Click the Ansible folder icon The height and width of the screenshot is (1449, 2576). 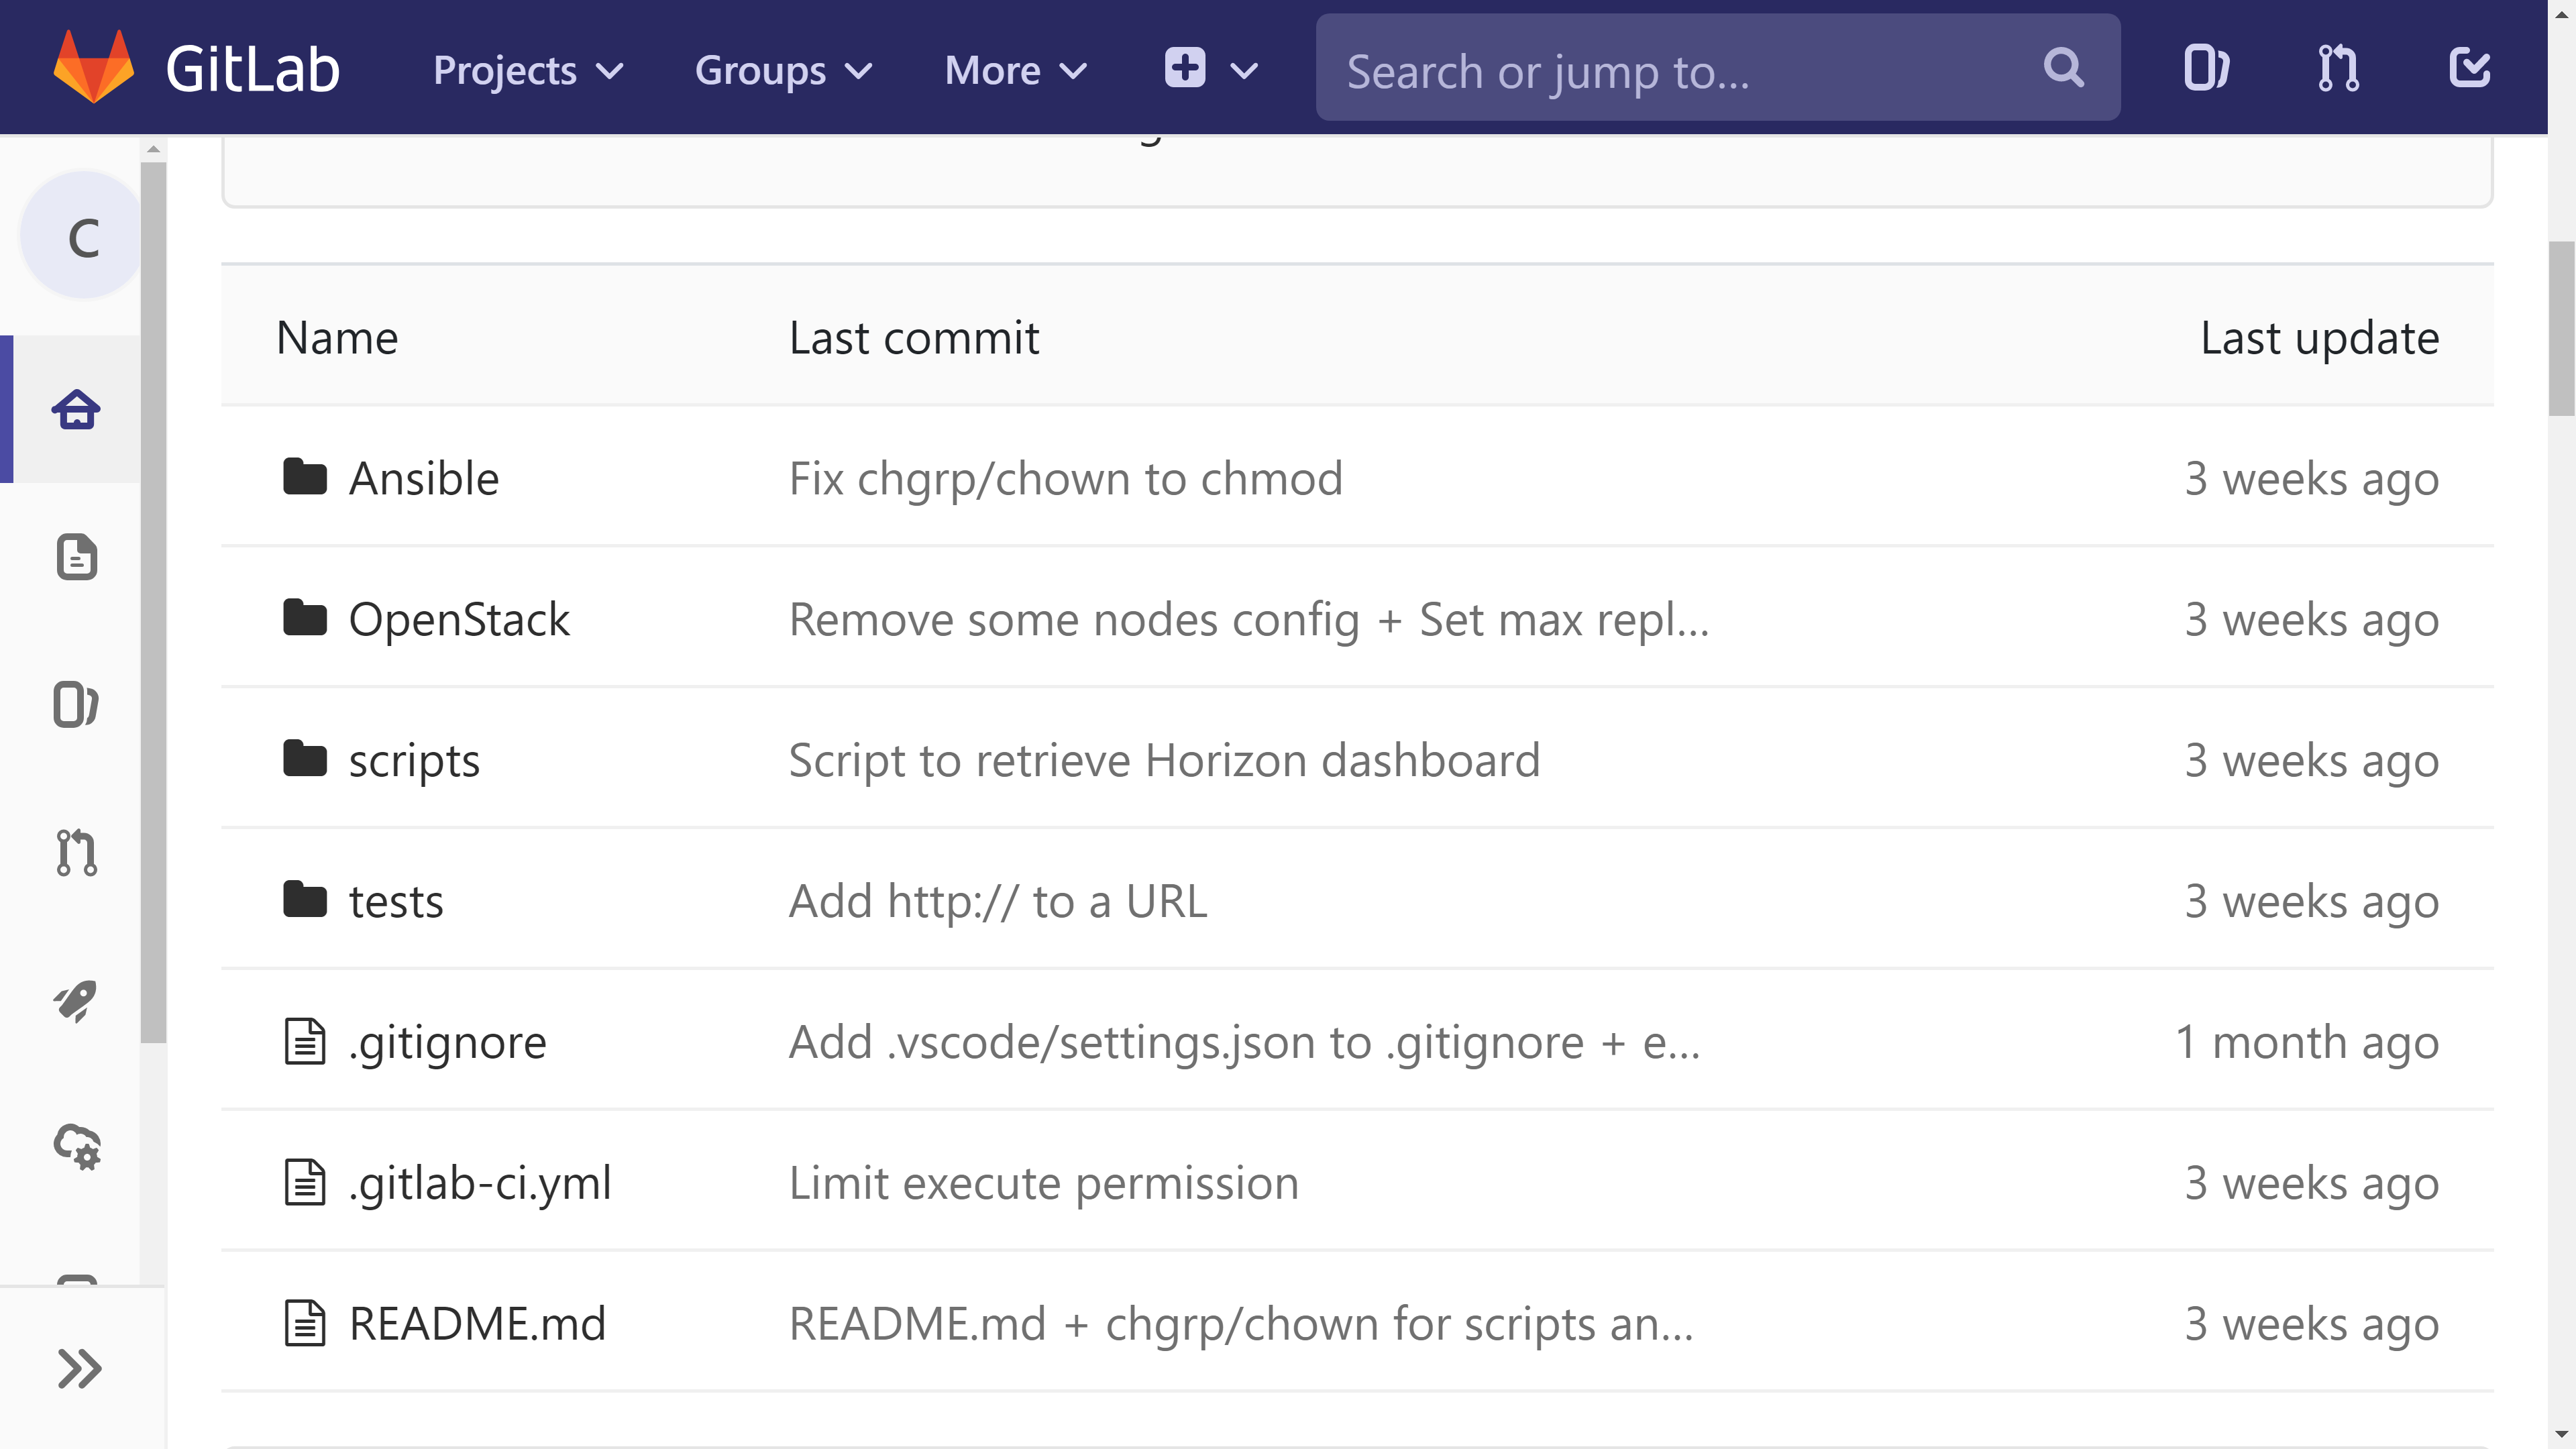click(x=304, y=477)
